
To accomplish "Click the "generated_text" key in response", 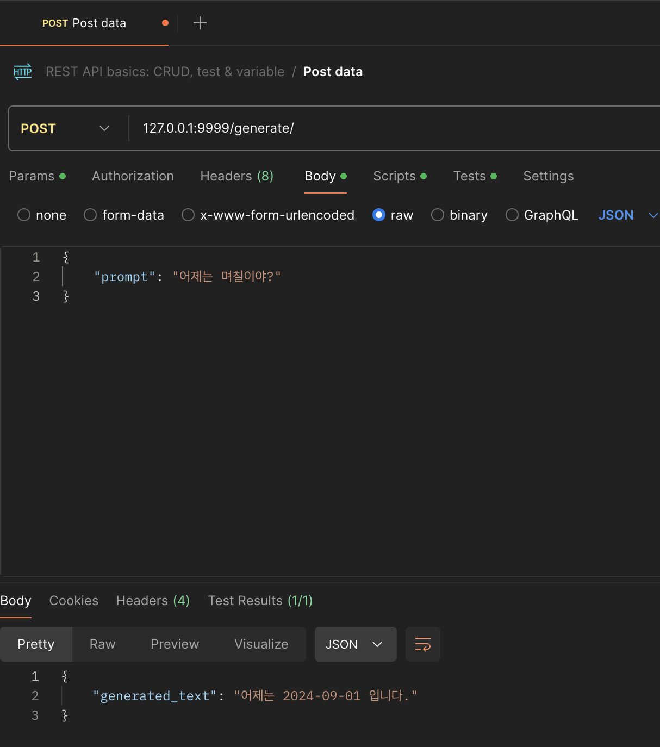I will (154, 696).
